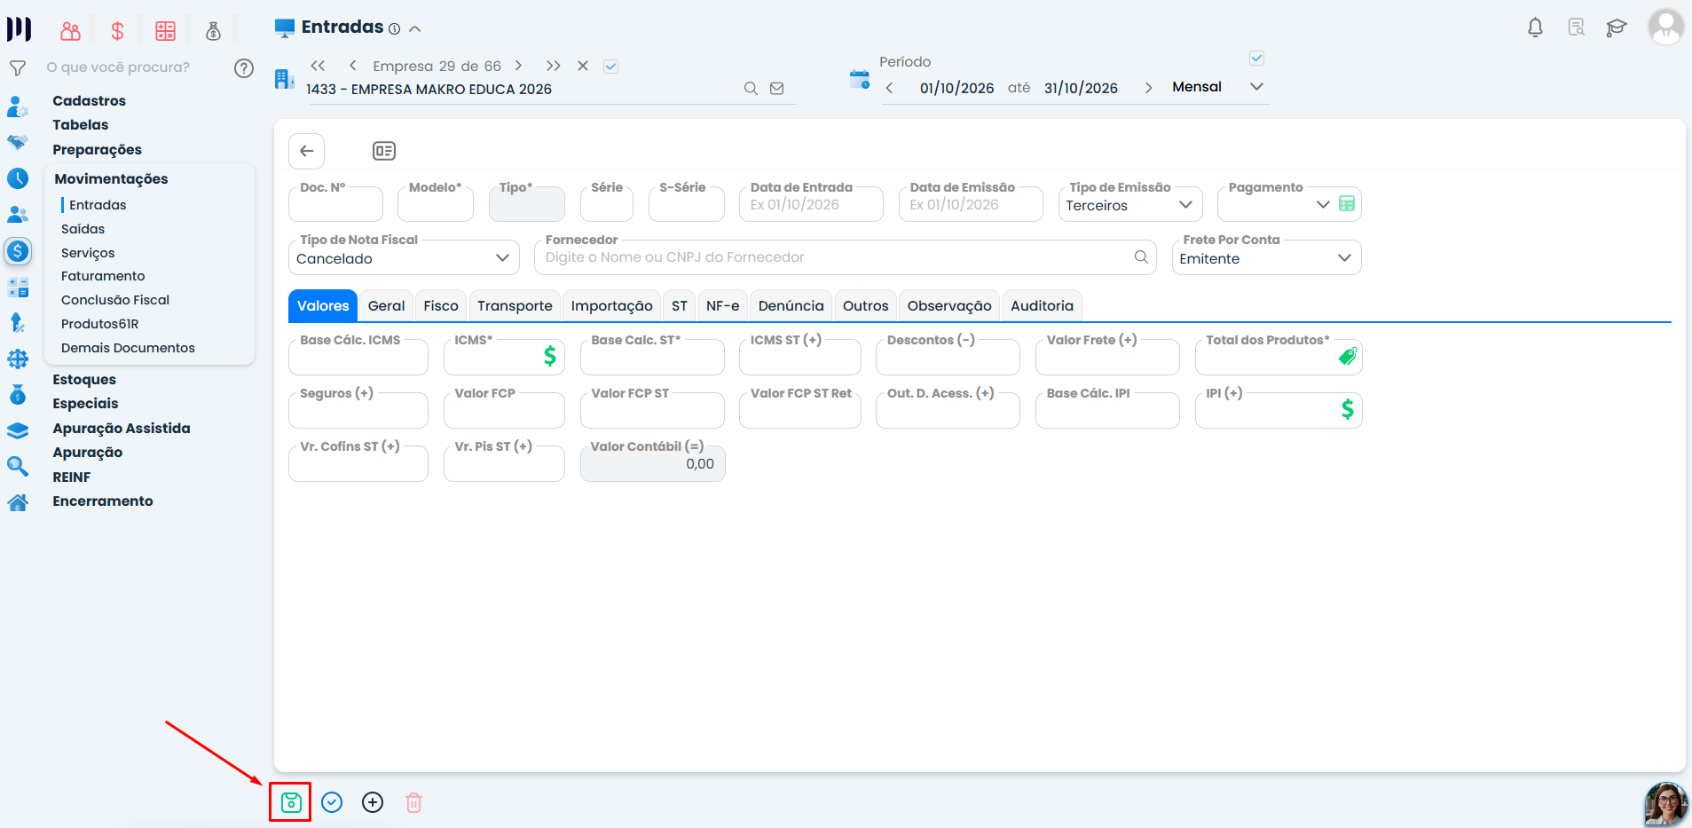Go back with the left arrow button

coord(307,151)
